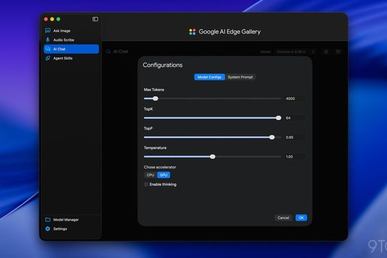Click the TopK label
Viewport: 387px width, 258px height.
[148, 109]
